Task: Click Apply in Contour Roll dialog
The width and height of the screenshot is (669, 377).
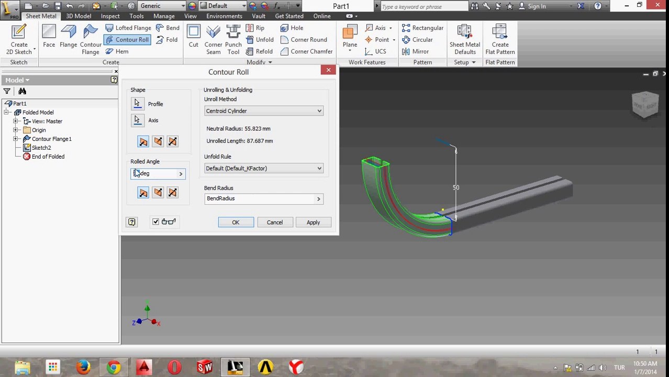Action: (313, 223)
